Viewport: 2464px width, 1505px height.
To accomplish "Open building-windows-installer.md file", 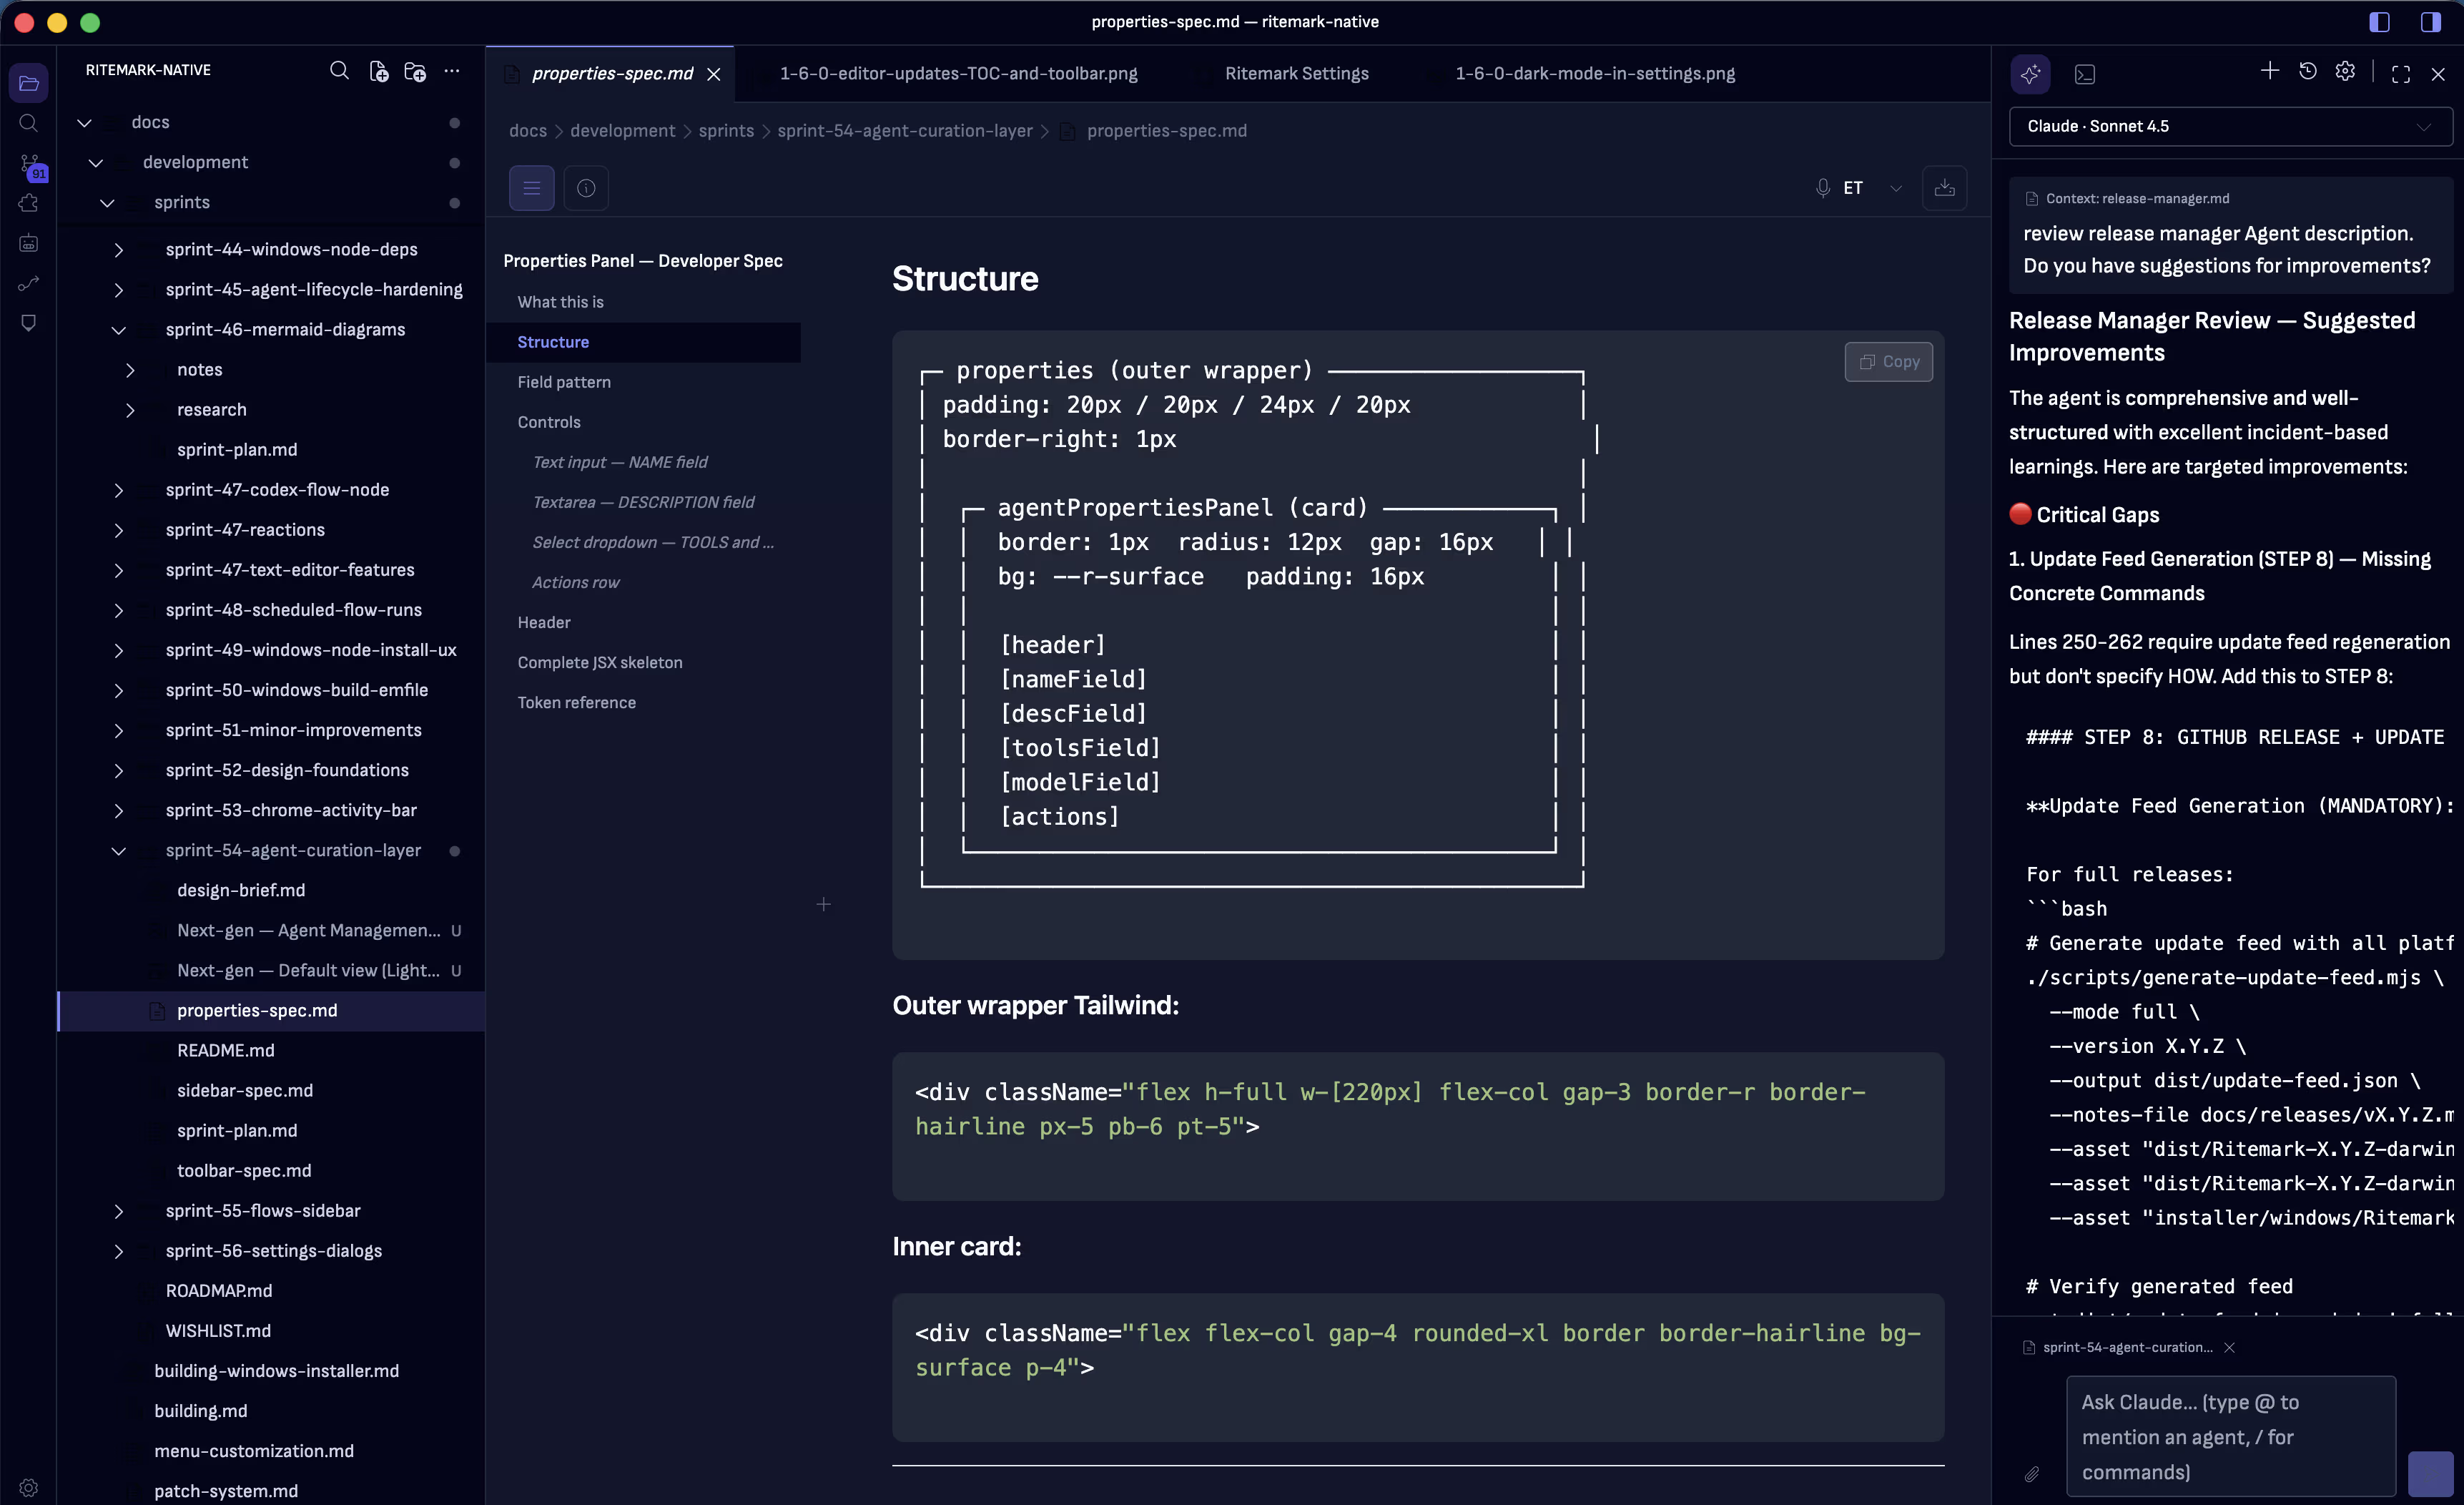I will 276,1371.
